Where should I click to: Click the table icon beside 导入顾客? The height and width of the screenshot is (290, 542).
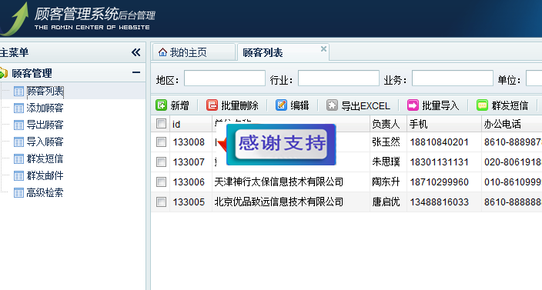click(x=18, y=142)
